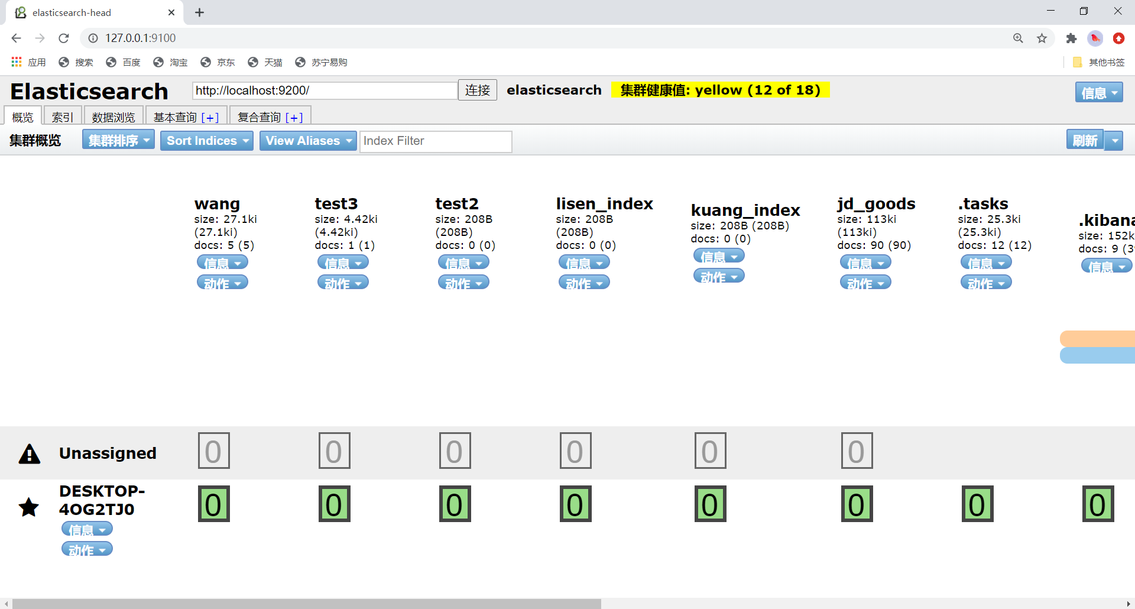The width and height of the screenshot is (1135, 609).
Task: Open a new browser tab
Action: coord(199,12)
